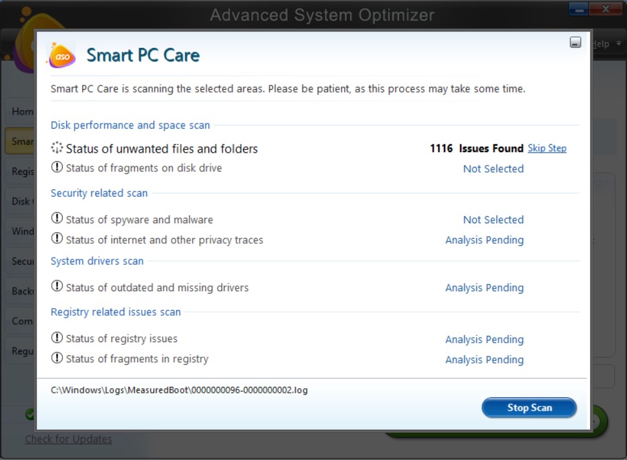
Task: Click the warning icon next to spyware and malware status
Action: (x=56, y=219)
